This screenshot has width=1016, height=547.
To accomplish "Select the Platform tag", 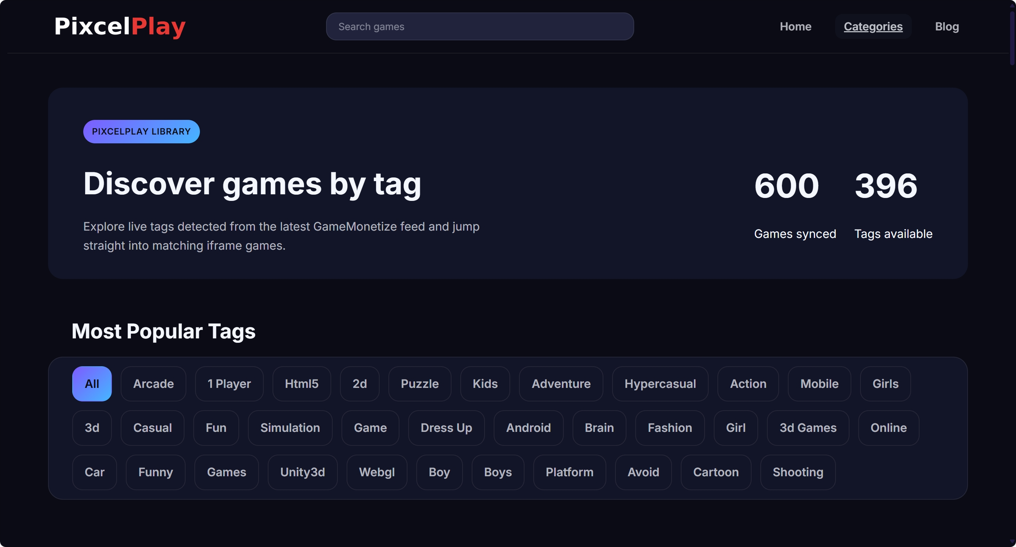I will [569, 472].
